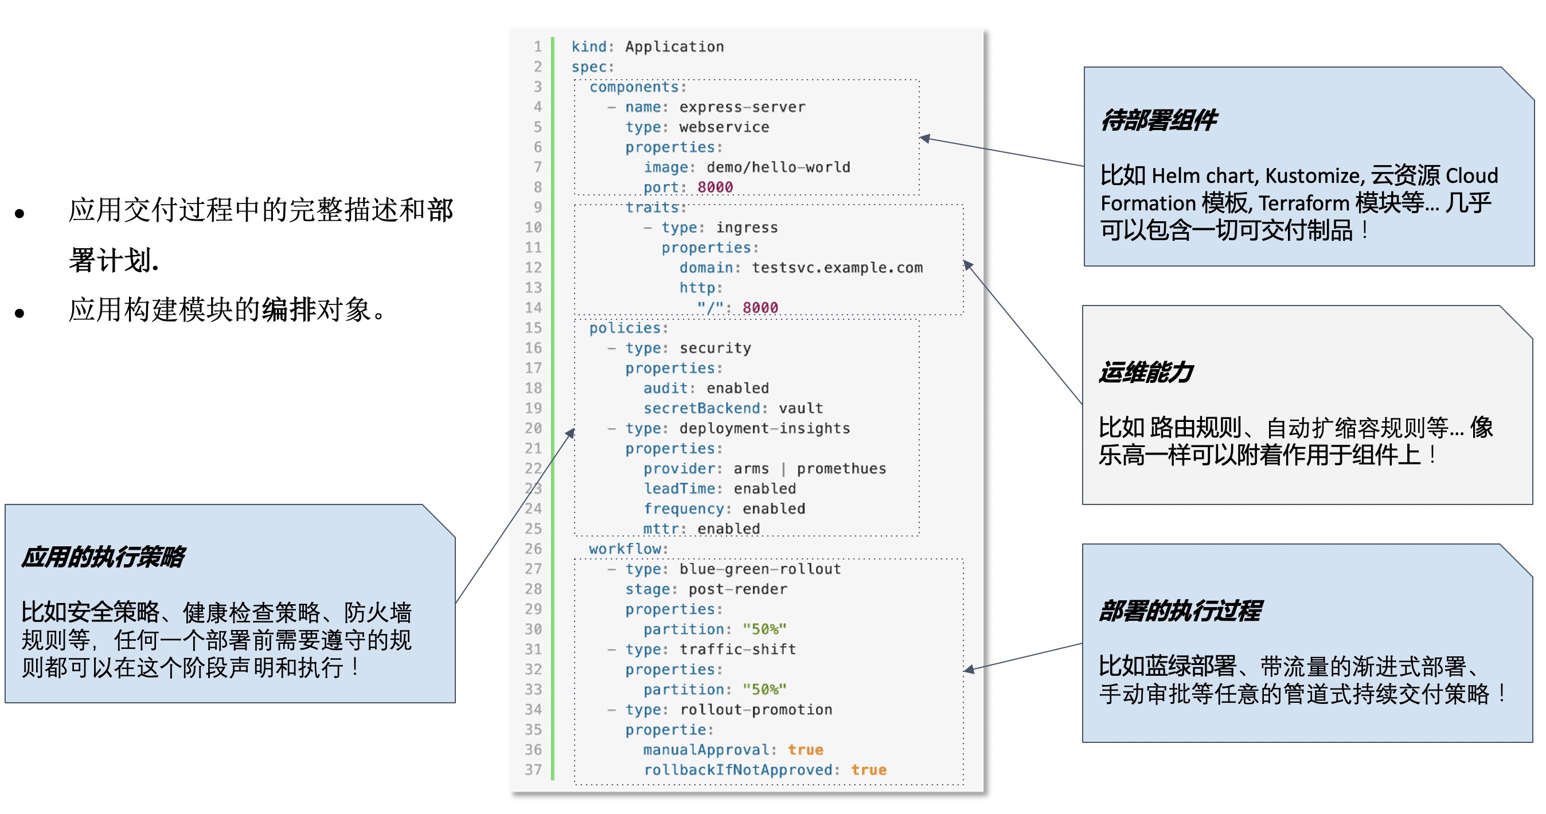This screenshot has width=1546, height=814.
Task: Click the 'components:' key
Action: [x=637, y=87]
